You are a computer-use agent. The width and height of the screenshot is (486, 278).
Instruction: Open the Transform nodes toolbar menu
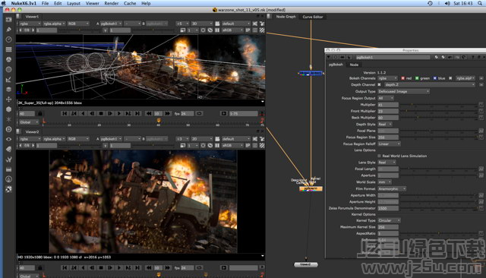pyautogui.click(x=8, y=100)
